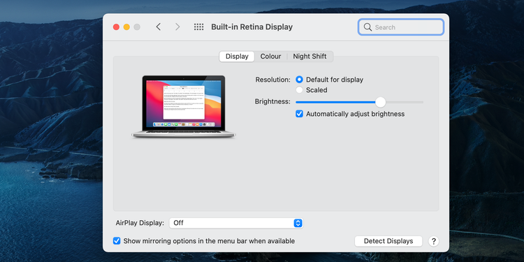
Task: Click the Detect Displays button
Action: 388,241
